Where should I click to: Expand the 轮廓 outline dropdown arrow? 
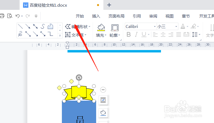click(x=119, y=35)
